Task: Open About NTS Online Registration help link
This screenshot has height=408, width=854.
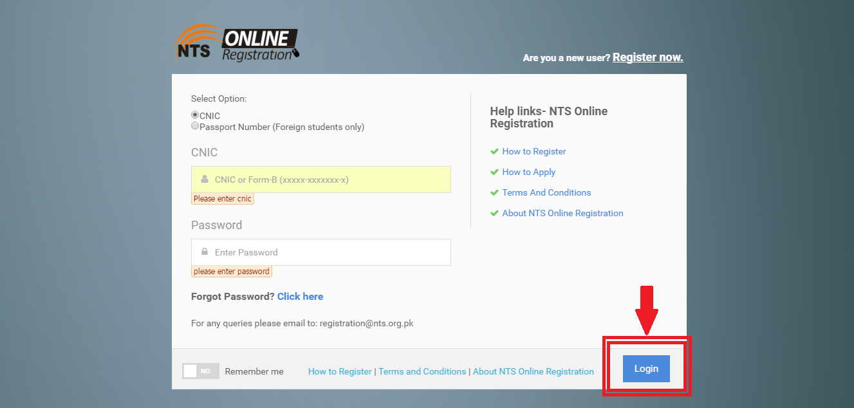Action: point(562,213)
